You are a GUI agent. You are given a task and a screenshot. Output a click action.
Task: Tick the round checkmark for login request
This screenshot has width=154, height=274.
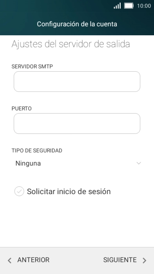click(19, 191)
